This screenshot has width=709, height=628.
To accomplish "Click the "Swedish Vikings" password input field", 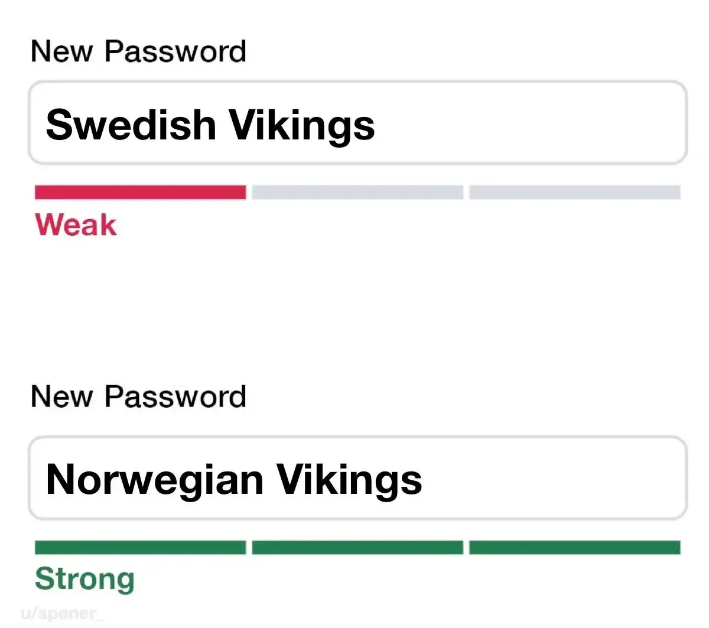I will click(357, 123).
